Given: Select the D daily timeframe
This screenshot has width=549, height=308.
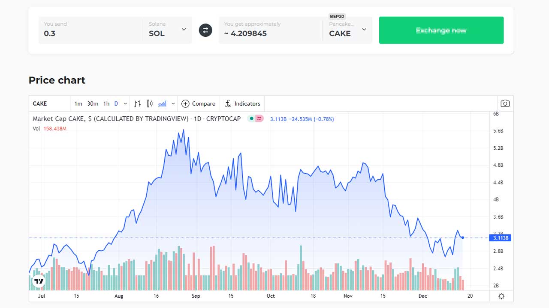Looking at the screenshot, I should pyautogui.click(x=116, y=104).
